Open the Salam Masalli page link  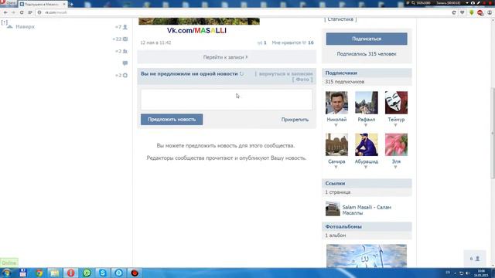click(367, 210)
